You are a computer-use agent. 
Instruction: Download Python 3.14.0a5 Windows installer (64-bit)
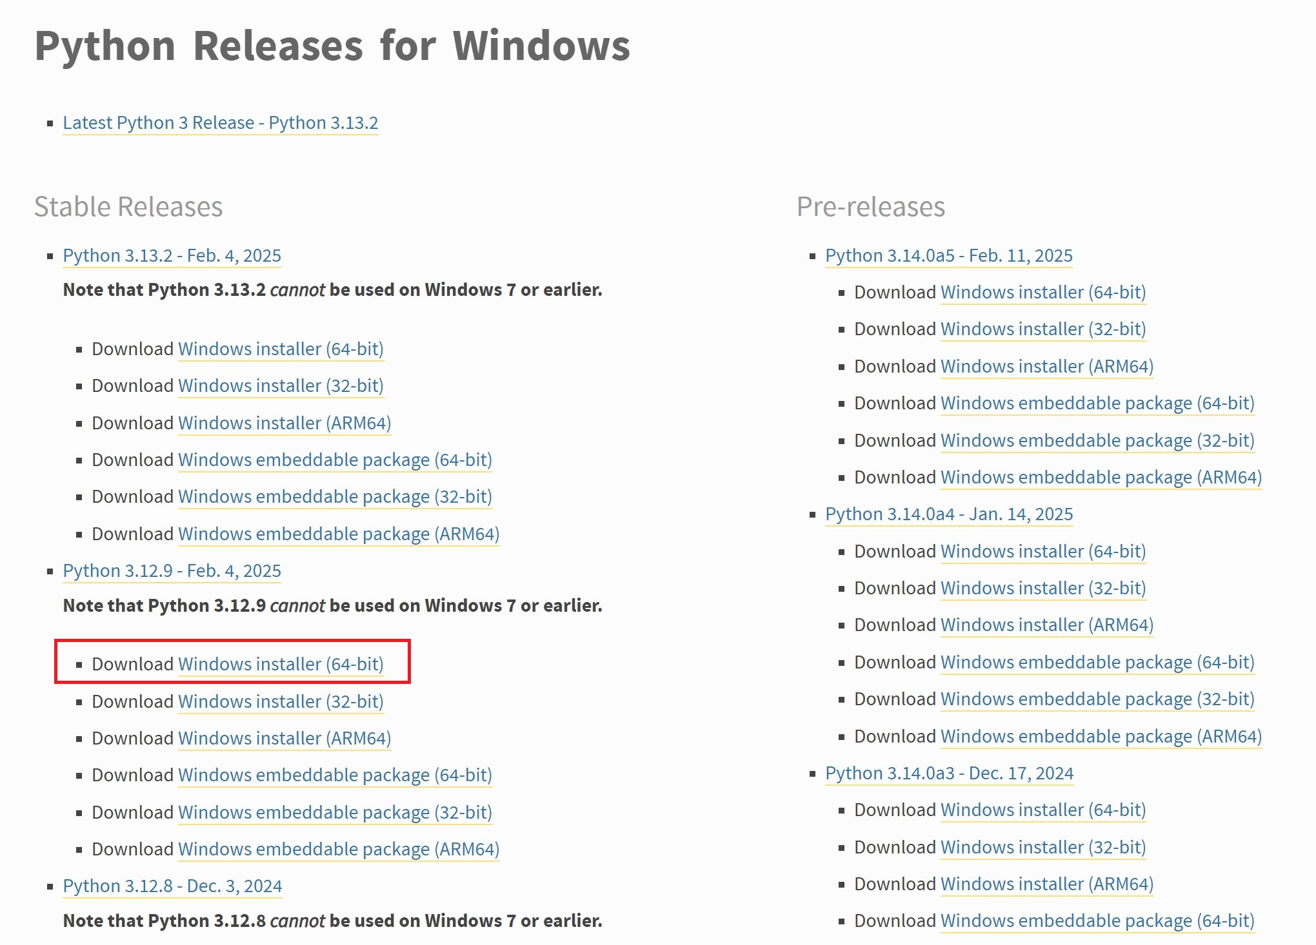coord(1043,292)
